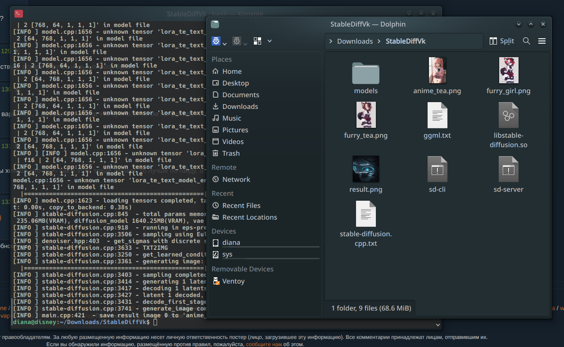Viewport: 564px width, 347px height.
Task: Click the '1 folder, 9 files (68.6 MiB)' status text
Action: point(371,308)
